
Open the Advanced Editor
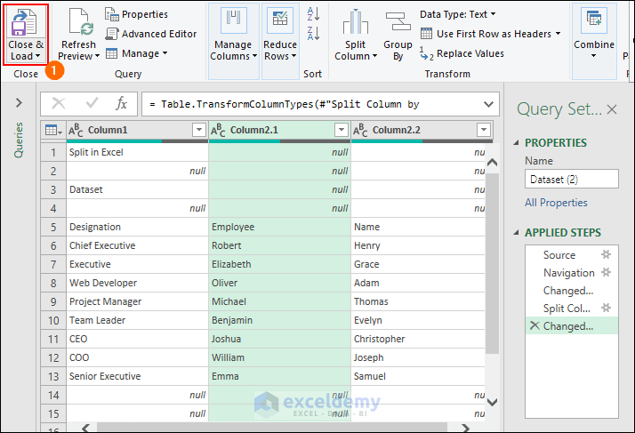[x=151, y=34]
